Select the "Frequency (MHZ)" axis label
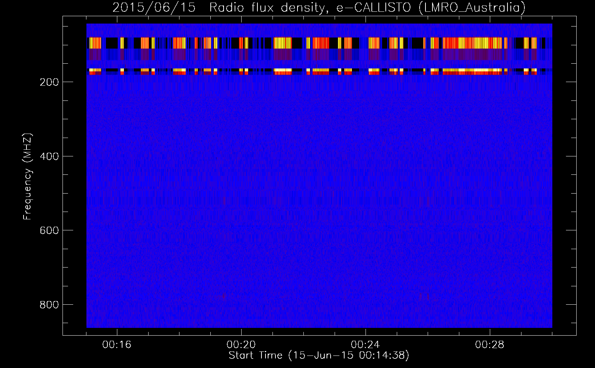 click(x=28, y=177)
